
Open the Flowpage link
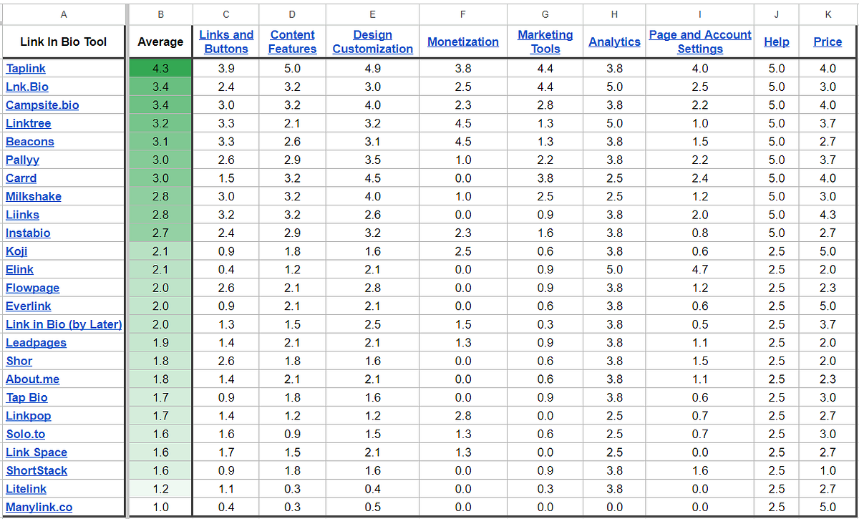tap(33, 288)
